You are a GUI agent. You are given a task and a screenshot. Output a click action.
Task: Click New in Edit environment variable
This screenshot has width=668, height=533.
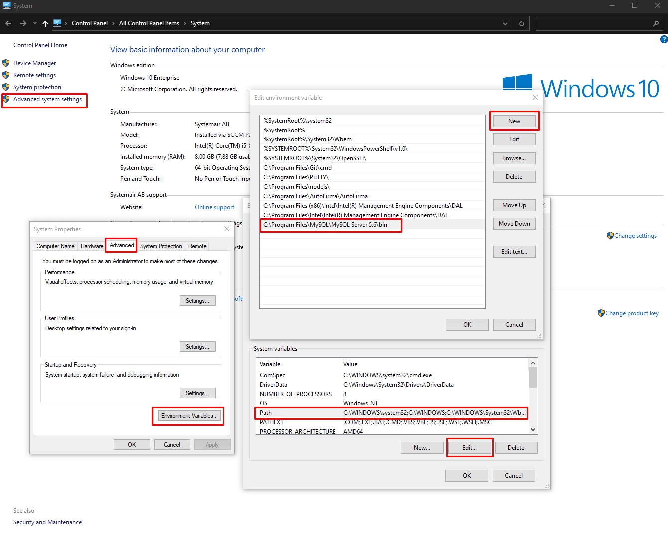pos(514,121)
